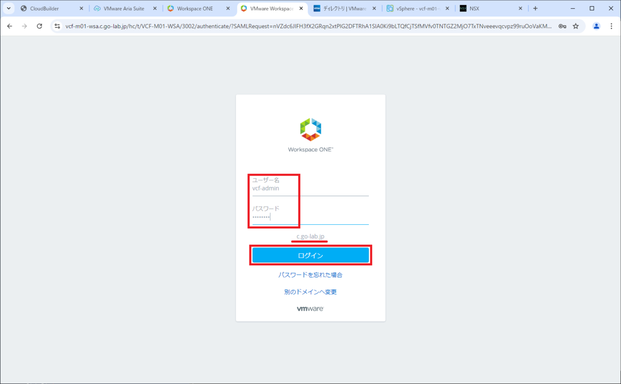Image resolution: width=621 pixels, height=384 pixels.
Task: Close the browser window
Action: coord(611,8)
